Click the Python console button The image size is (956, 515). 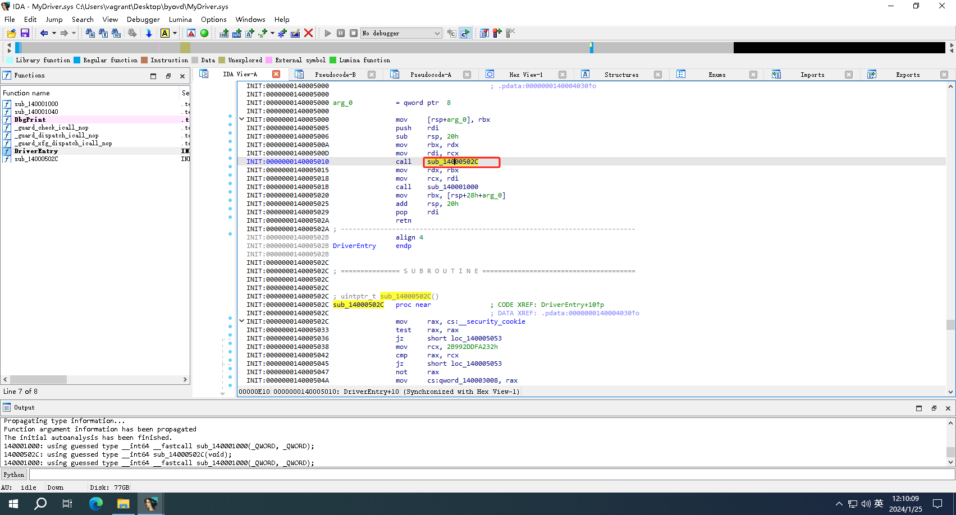point(14,475)
